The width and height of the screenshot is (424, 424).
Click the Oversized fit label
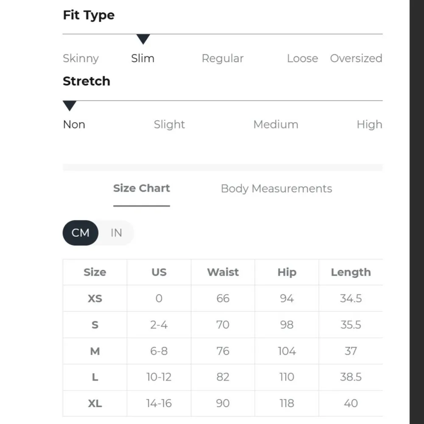(x=356, y=59)
